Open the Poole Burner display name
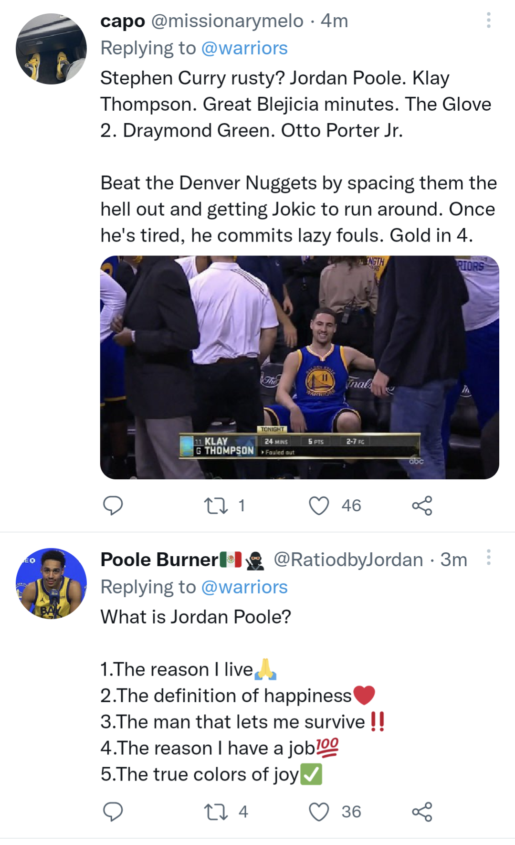The width and height of the screenshot is (515, 845). pyautogui.click(x=159, y=560)
